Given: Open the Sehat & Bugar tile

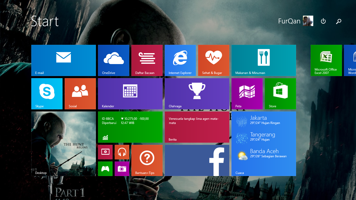Looking at the screenshot, I should [214, 60].
